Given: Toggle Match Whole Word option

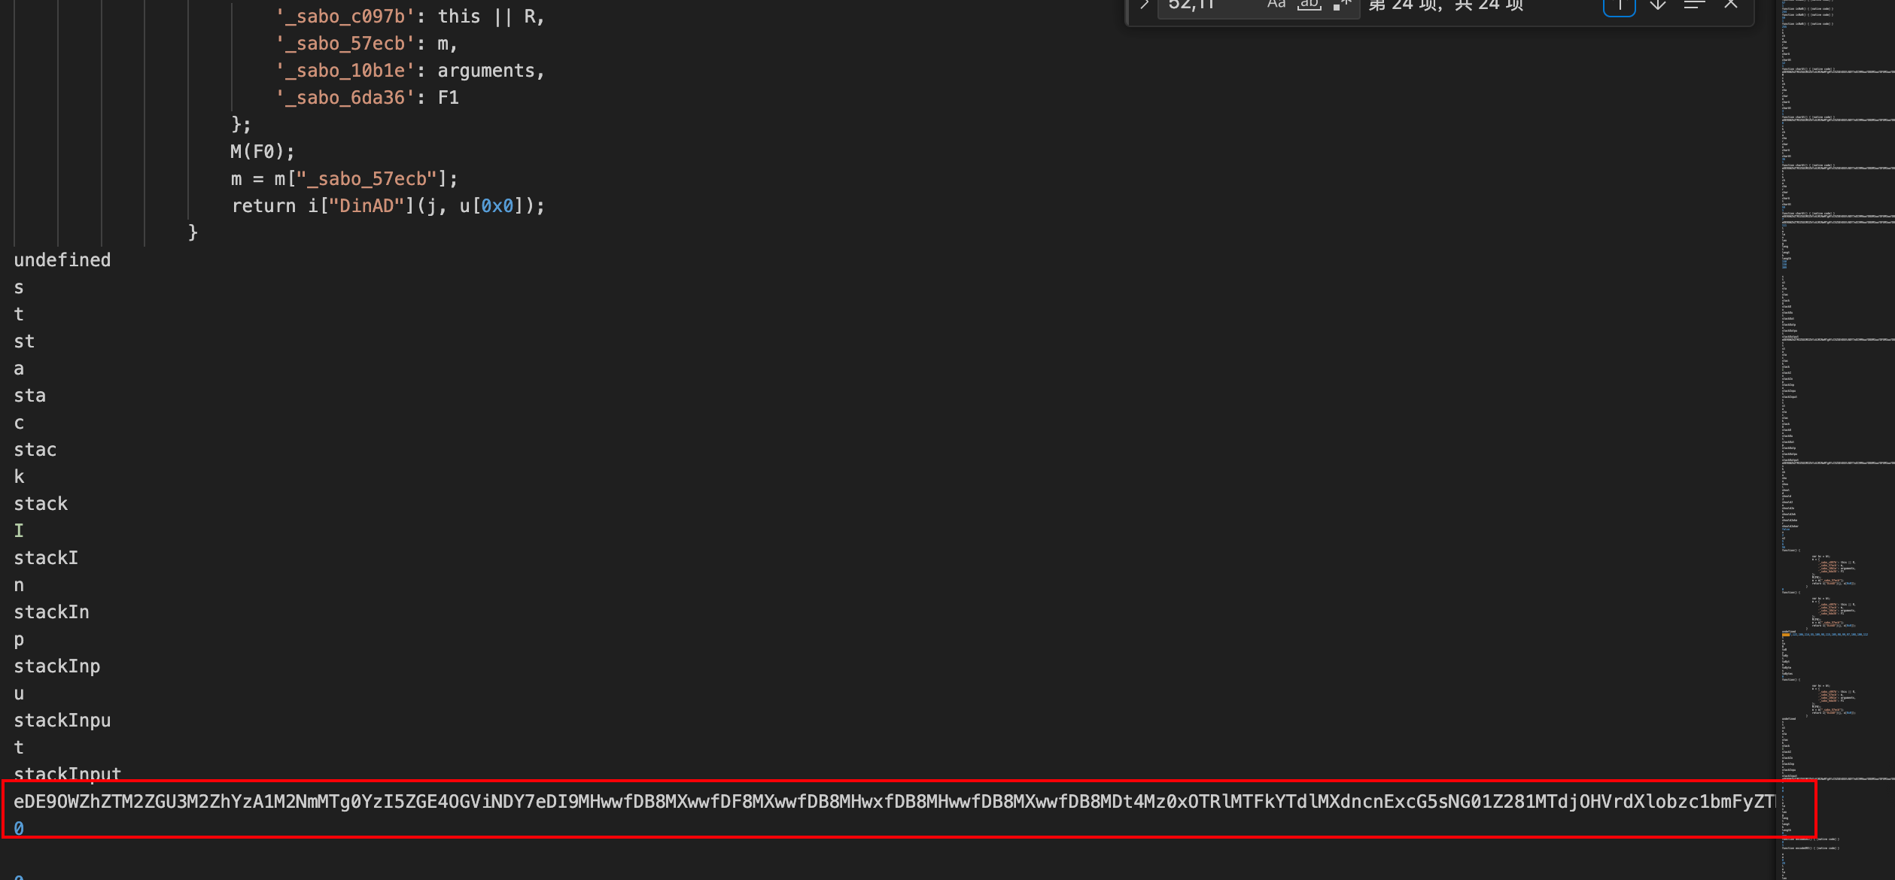Looking at the screenshot, I should tap(1309, 5).
